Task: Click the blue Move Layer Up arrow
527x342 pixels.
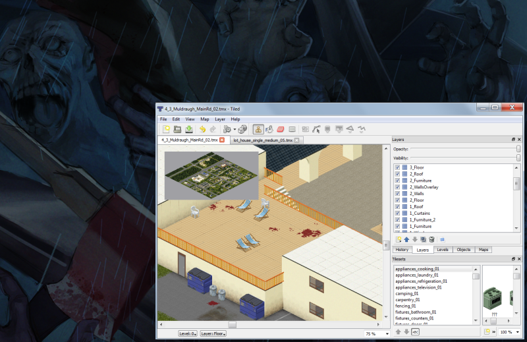Action: click(x=406, y=239)
